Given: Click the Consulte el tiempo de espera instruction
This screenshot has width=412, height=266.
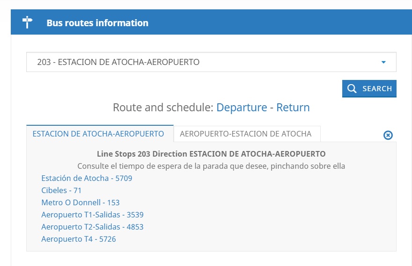Looking at the screenshot, I should [x=211, y=166].
